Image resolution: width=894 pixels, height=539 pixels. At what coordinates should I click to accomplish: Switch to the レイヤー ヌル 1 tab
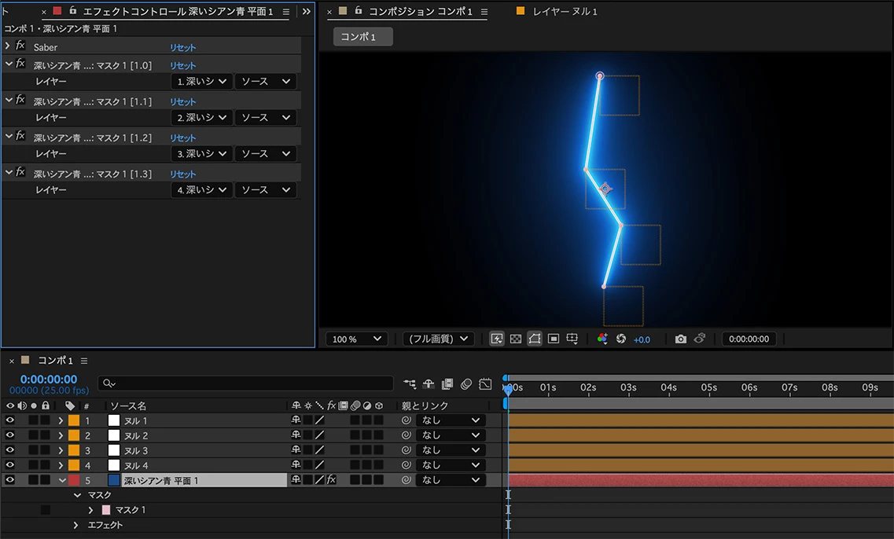(x=565, y=12)
